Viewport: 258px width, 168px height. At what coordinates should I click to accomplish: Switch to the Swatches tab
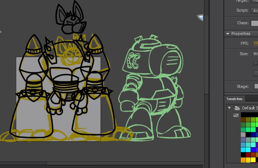click(235, 99)
